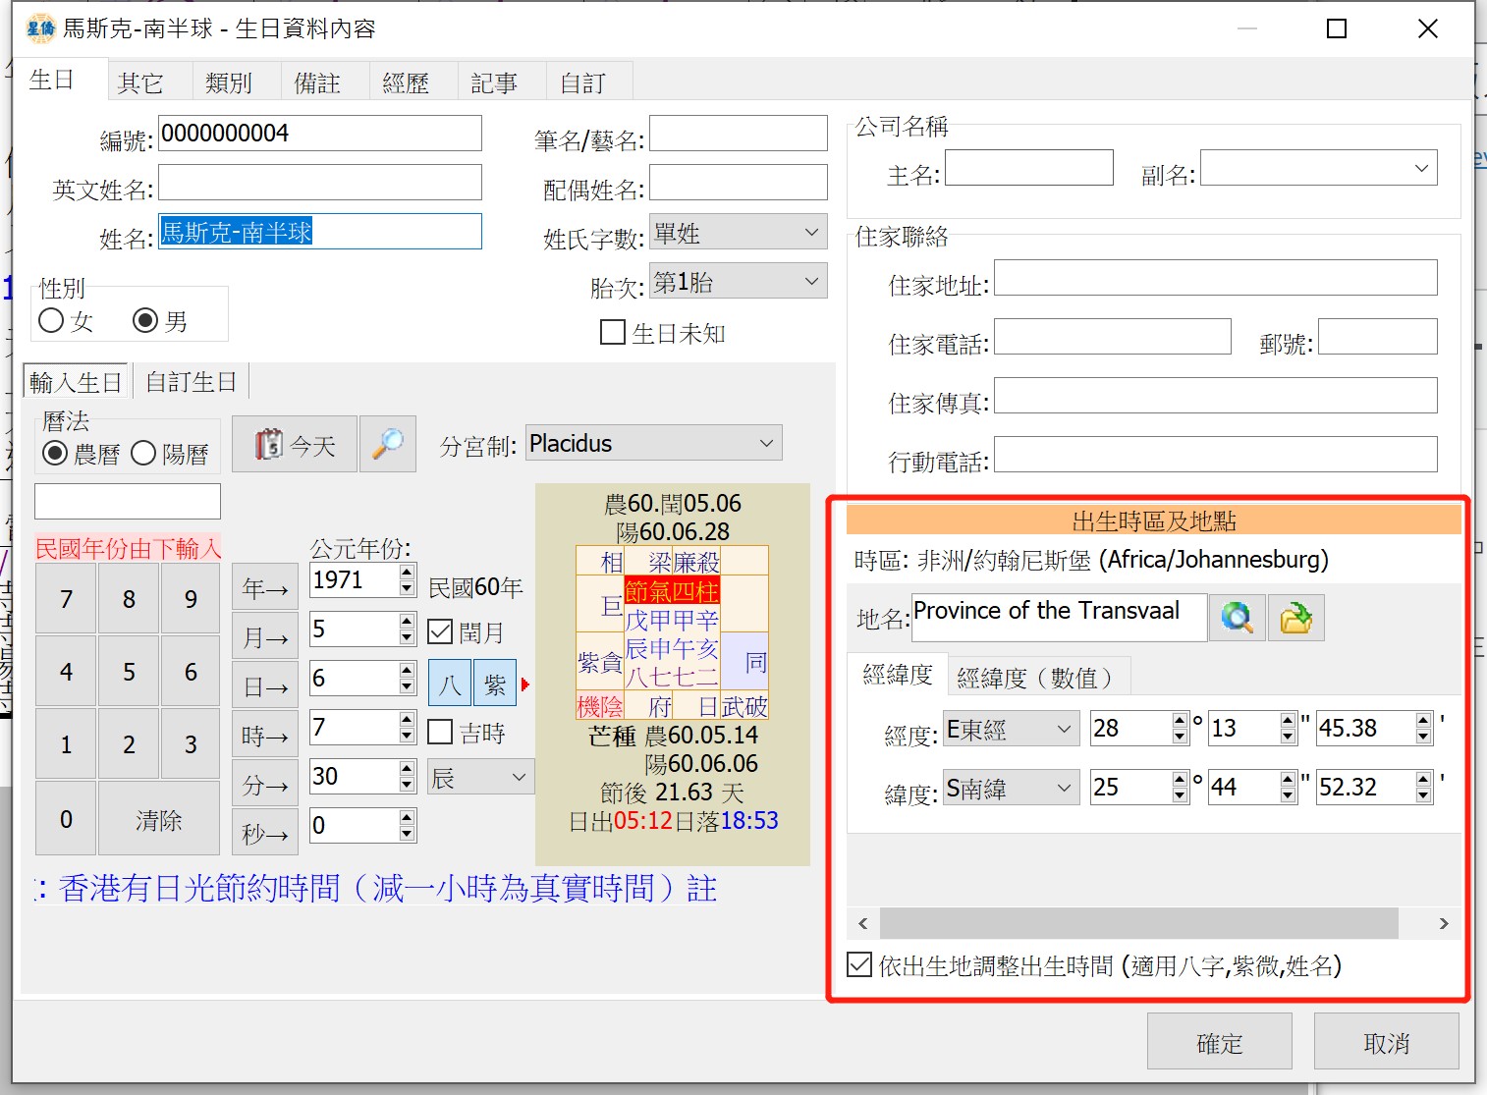Screen dimensions: 1487x1095
Task: Select the 陽曆 radio button
Action: [144, 454]
